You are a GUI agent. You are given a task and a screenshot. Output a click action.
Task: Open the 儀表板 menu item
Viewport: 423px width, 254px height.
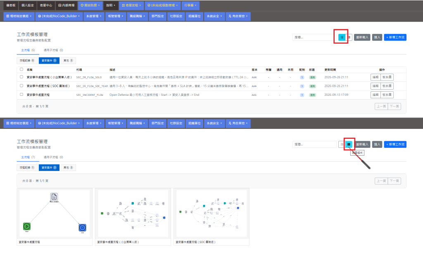[11, 5]
